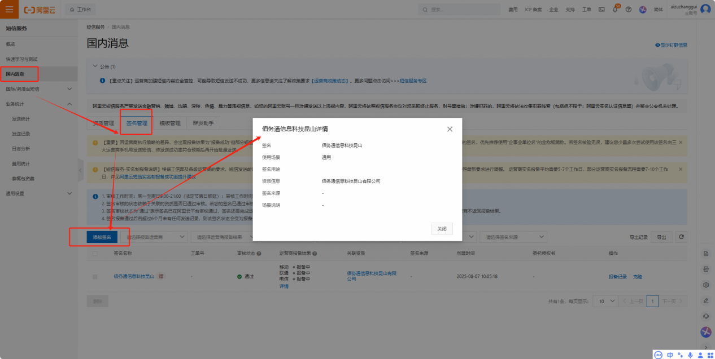
Task: Switch to 群发助手 tab
Action: click(x=203, y=123)
